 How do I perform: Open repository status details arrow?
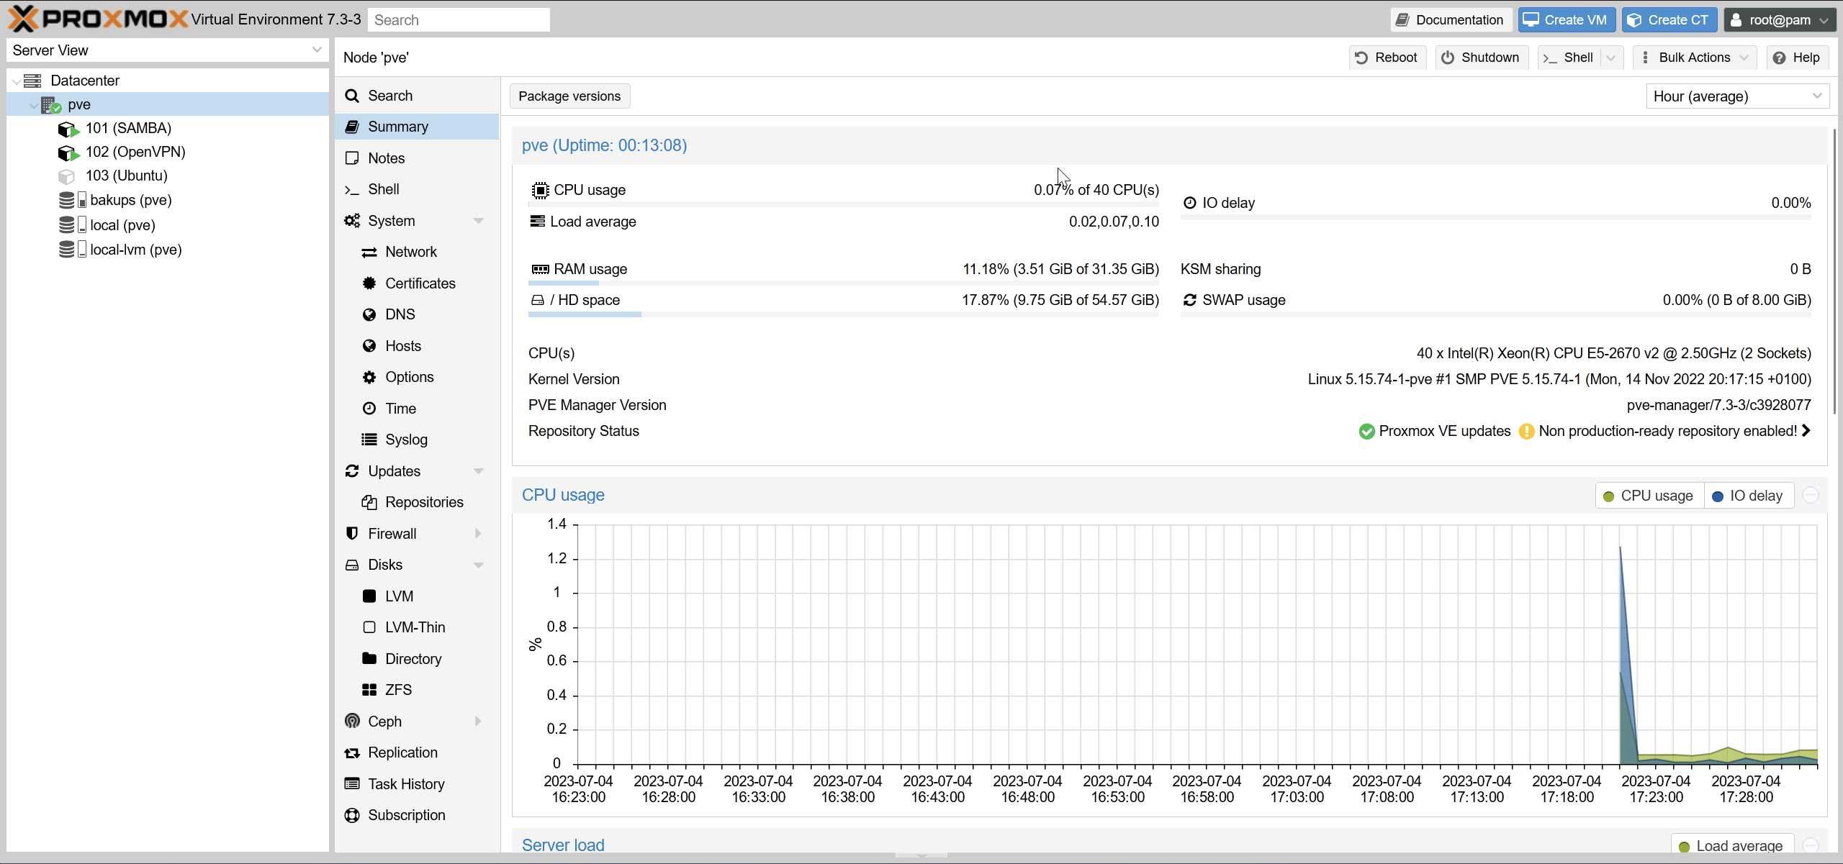click(1806, 431)
